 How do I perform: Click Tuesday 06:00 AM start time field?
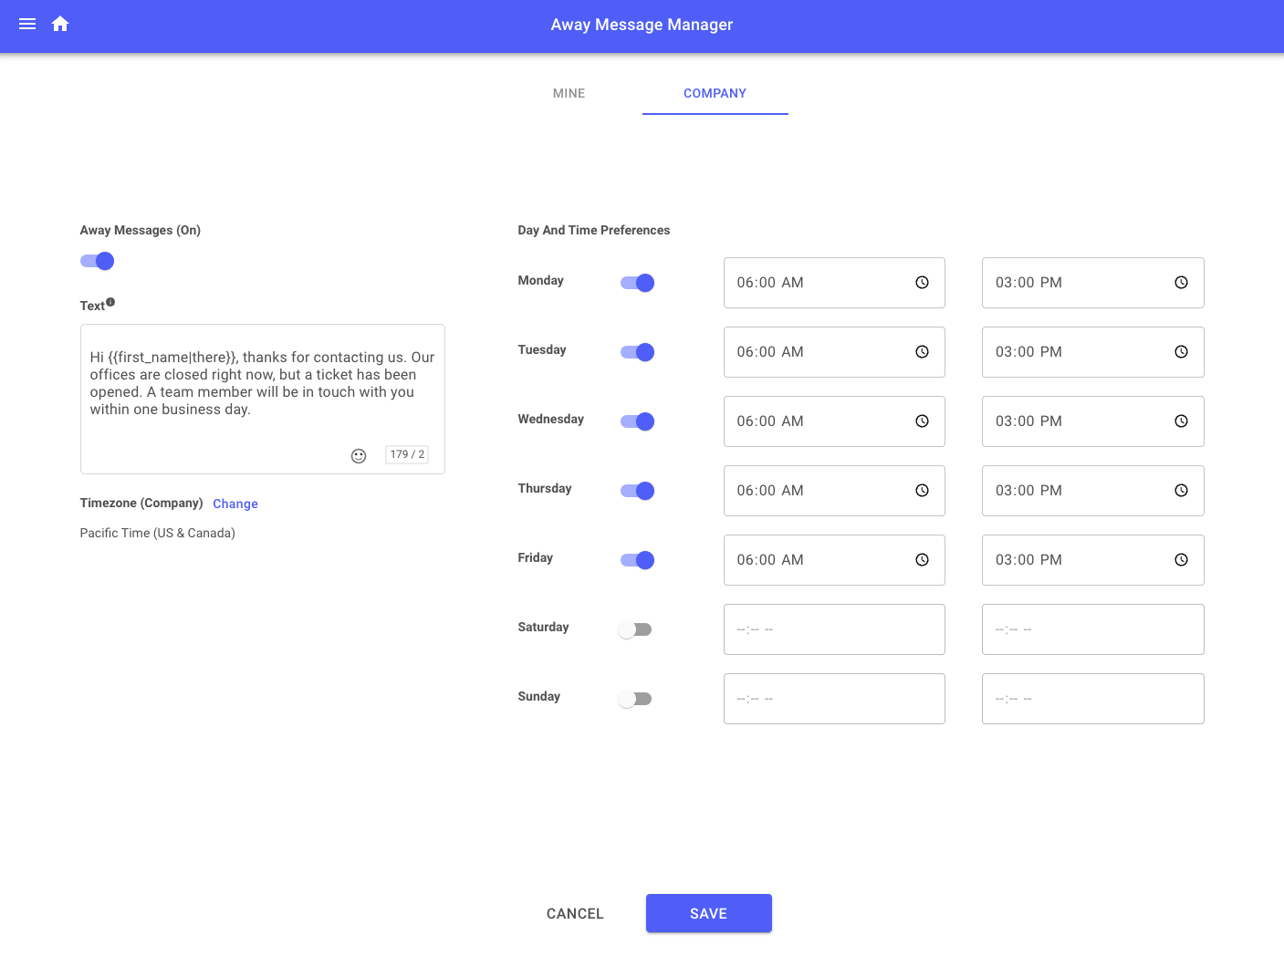[x=834, y=352]
